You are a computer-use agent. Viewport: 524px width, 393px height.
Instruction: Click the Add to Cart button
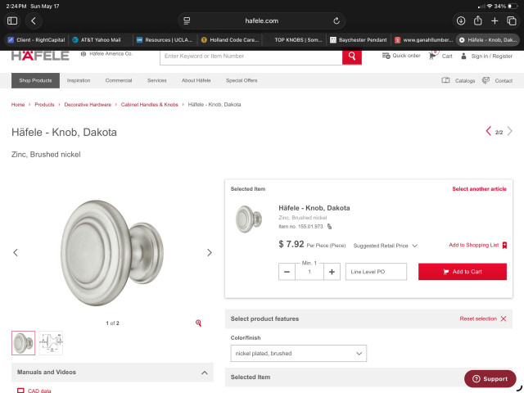click(x=463, y=272)
